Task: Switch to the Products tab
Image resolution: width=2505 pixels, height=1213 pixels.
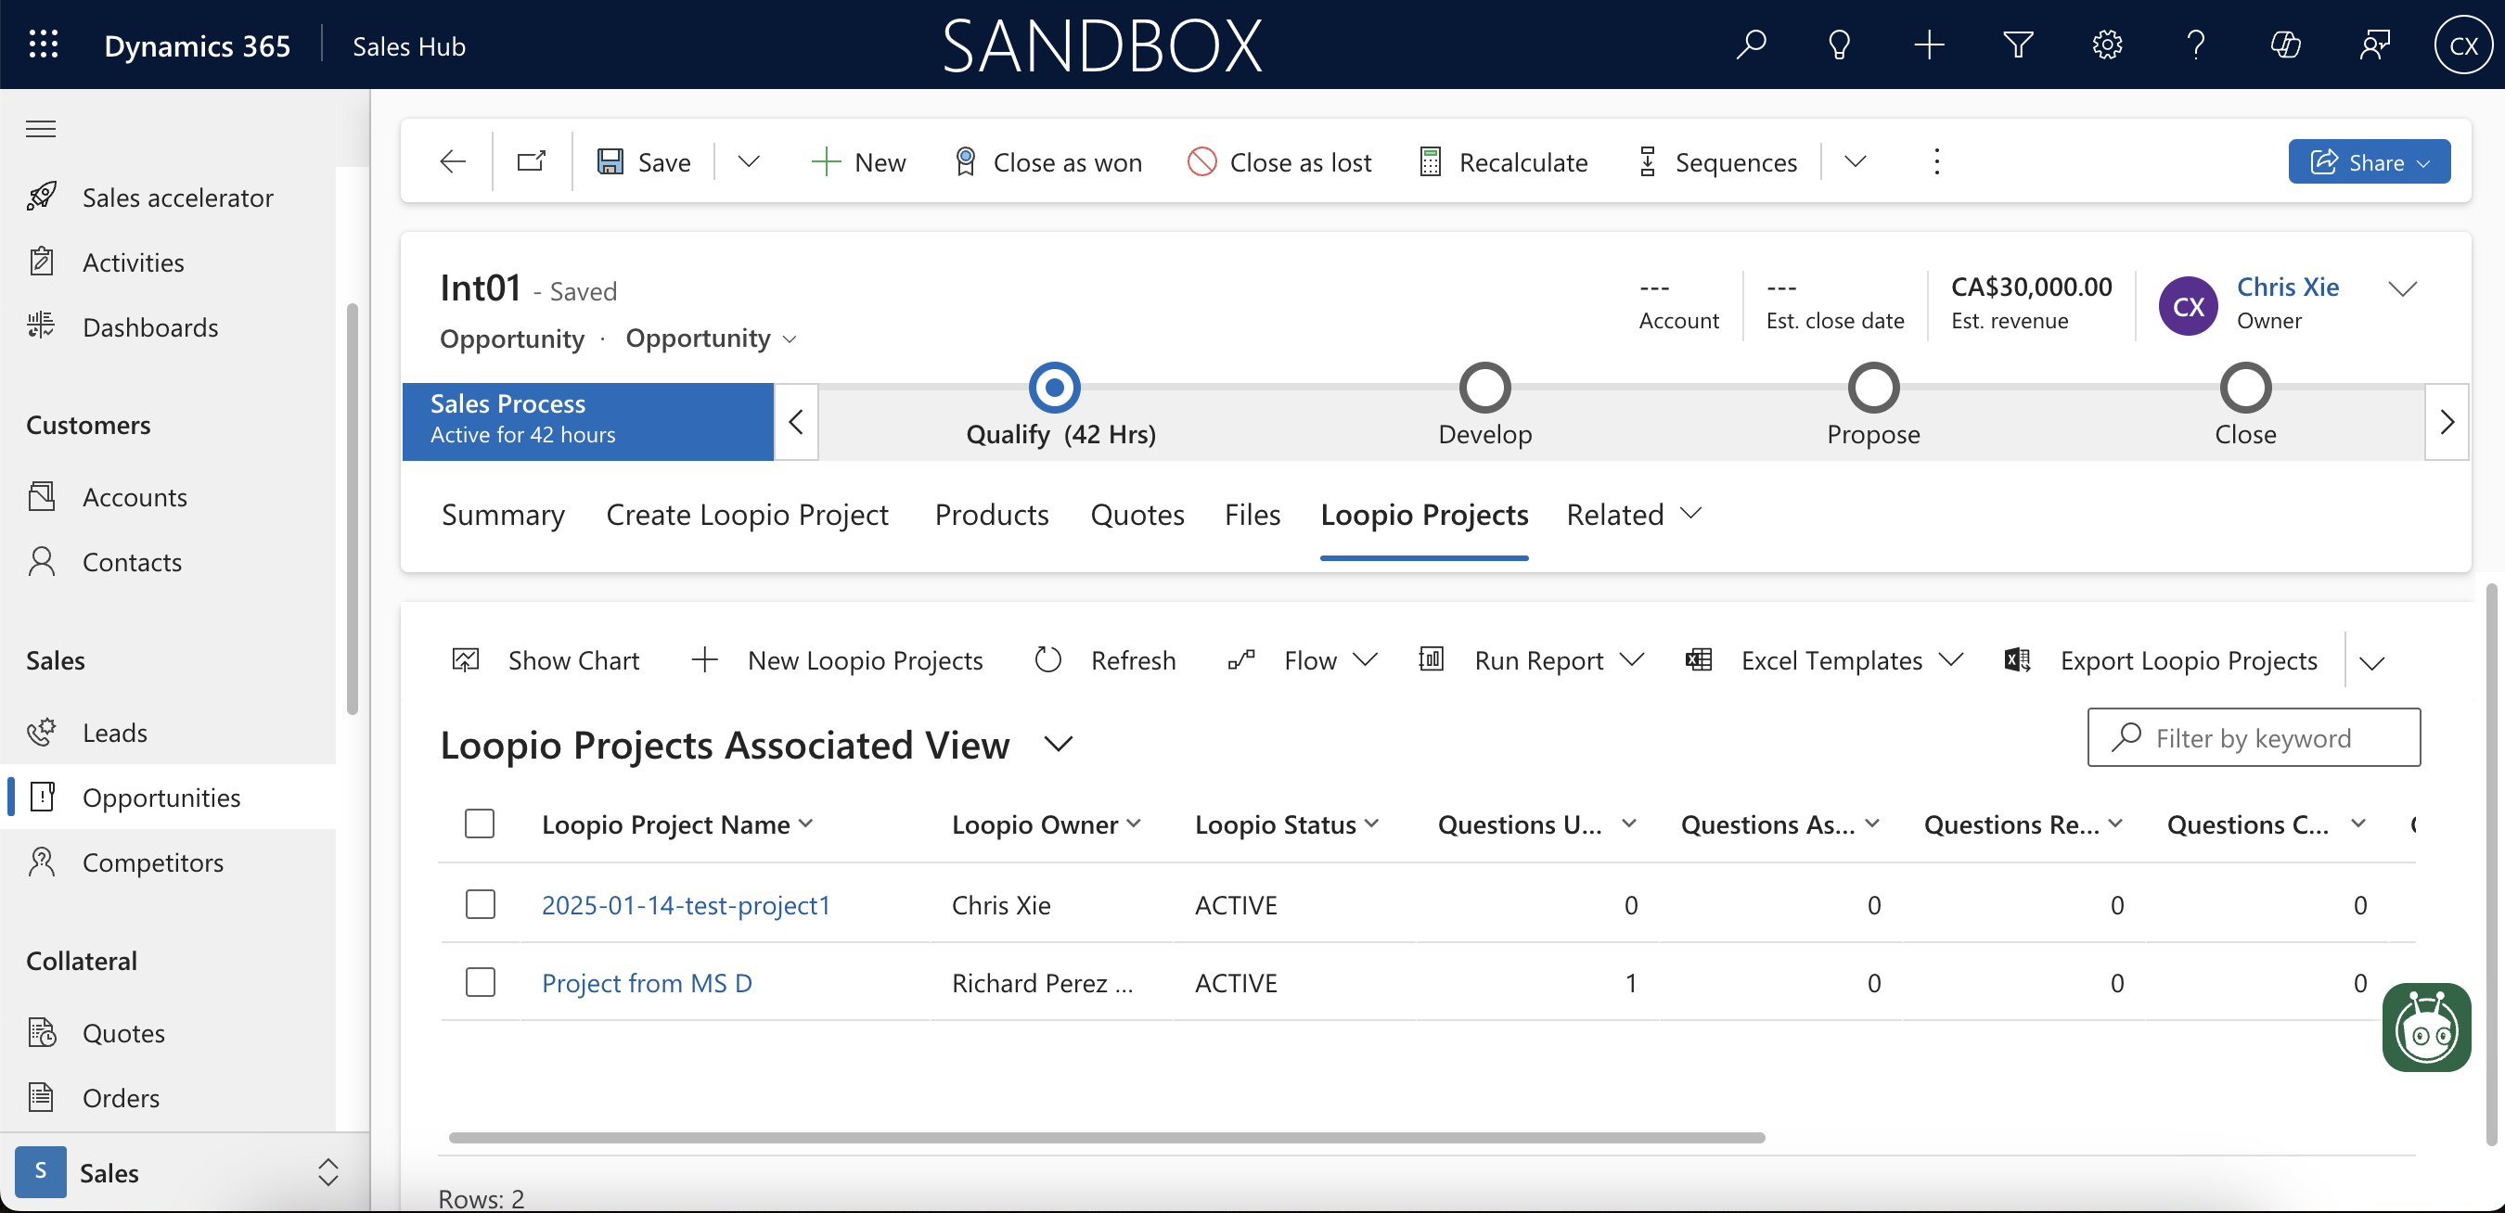Action: [992, 514]
